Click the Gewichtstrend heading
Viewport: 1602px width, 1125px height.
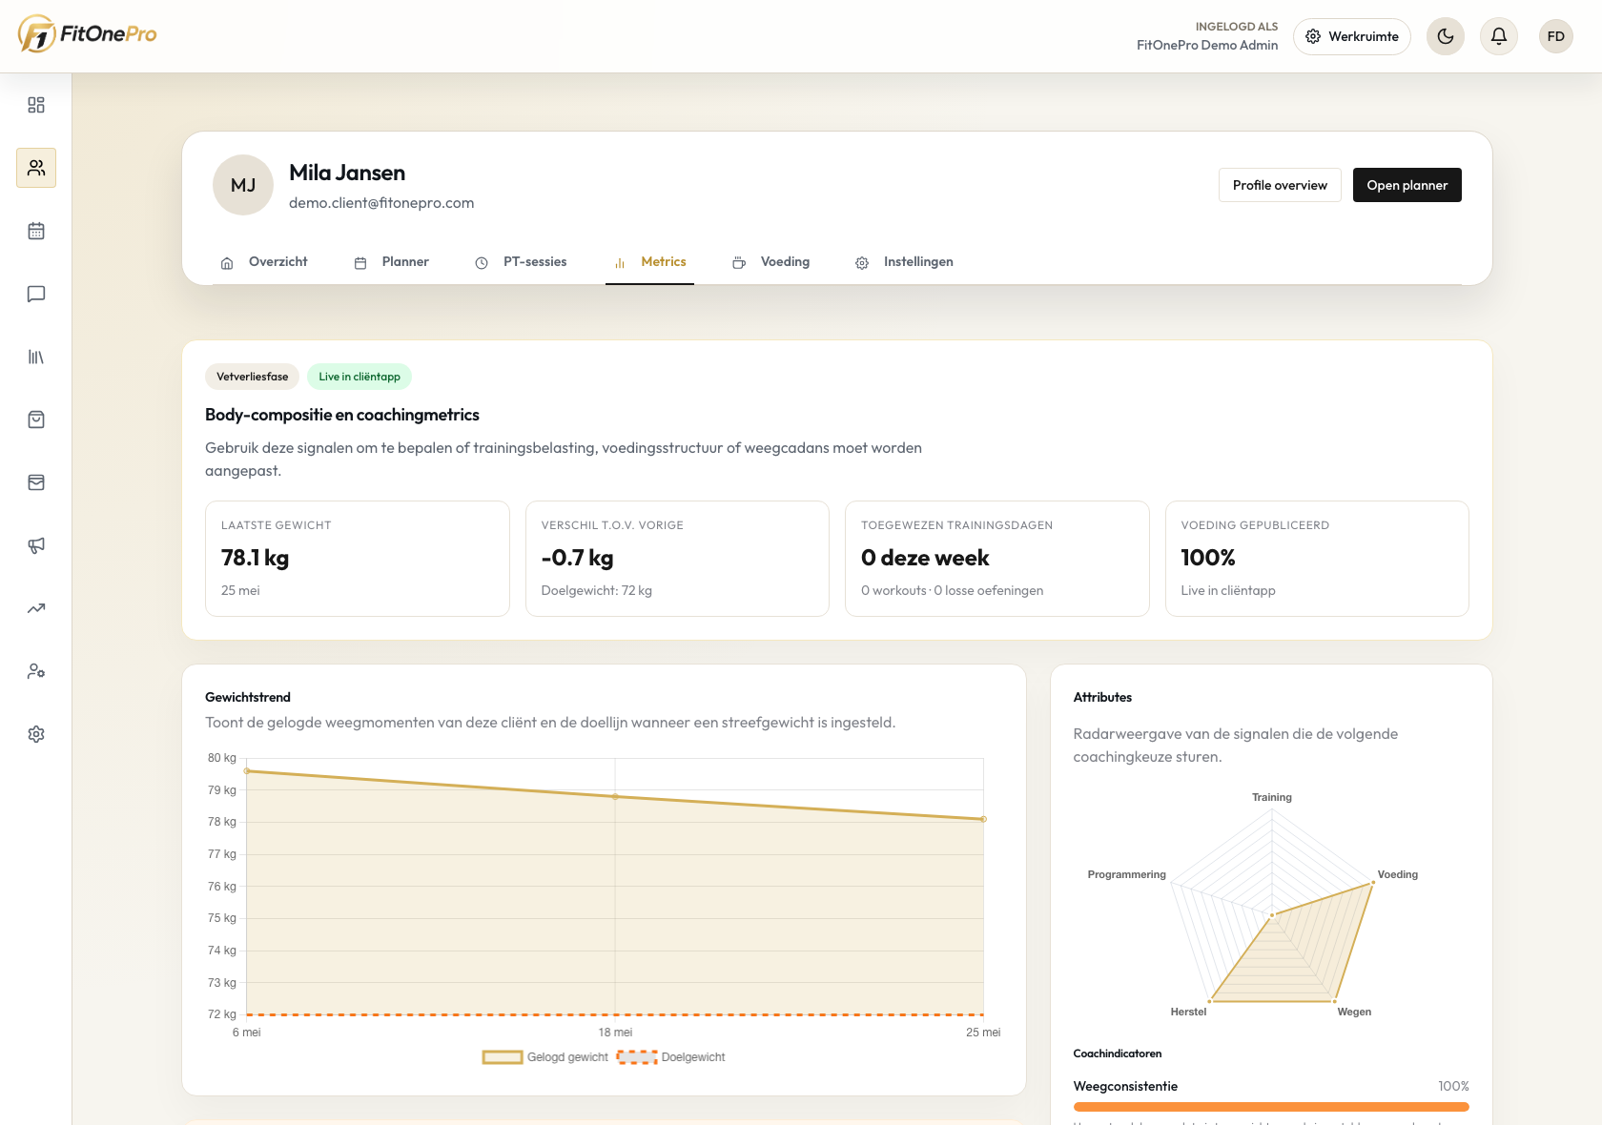pos(248,697)
